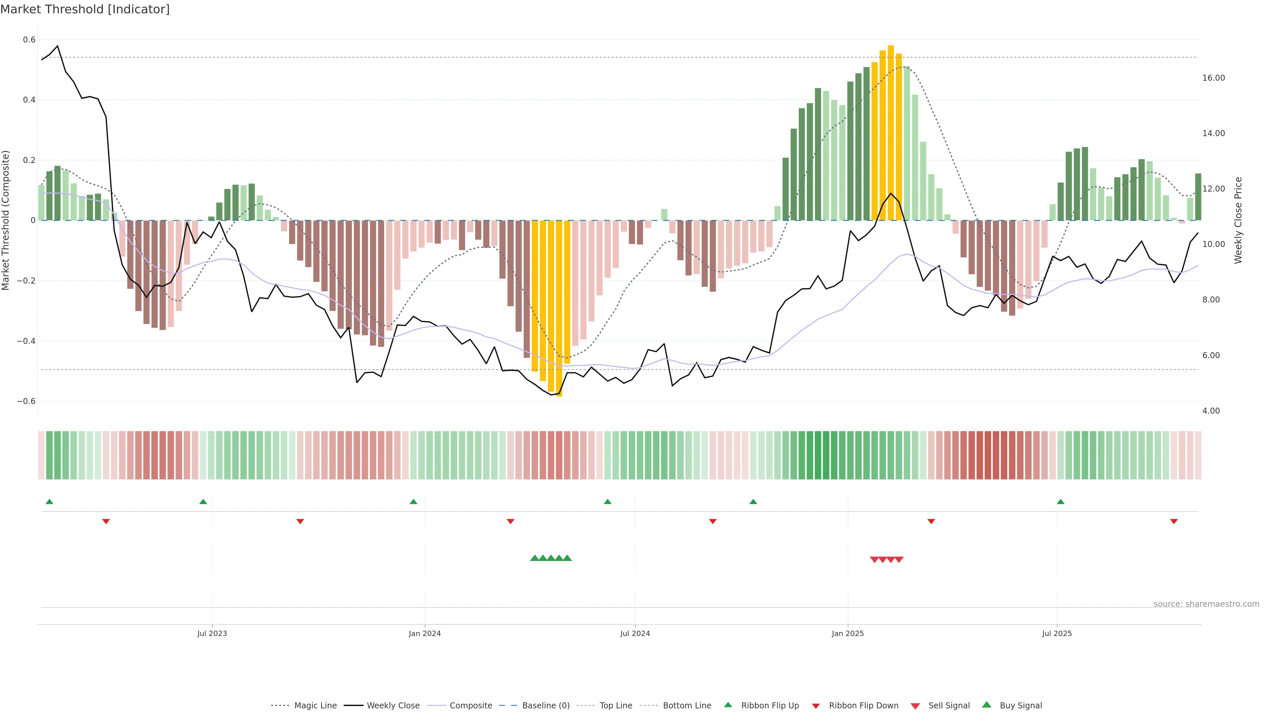
Task: Click the Jul 2023 x-axis label
Action: click(x=212, y=633)
